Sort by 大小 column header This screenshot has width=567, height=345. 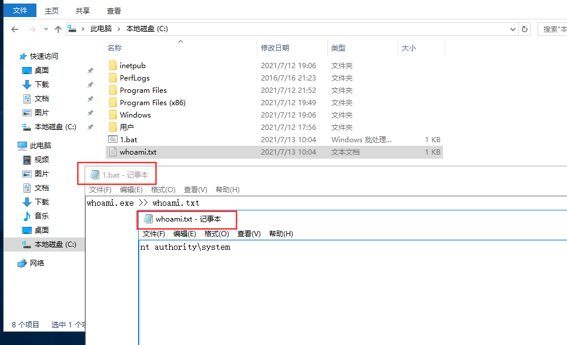408,48
